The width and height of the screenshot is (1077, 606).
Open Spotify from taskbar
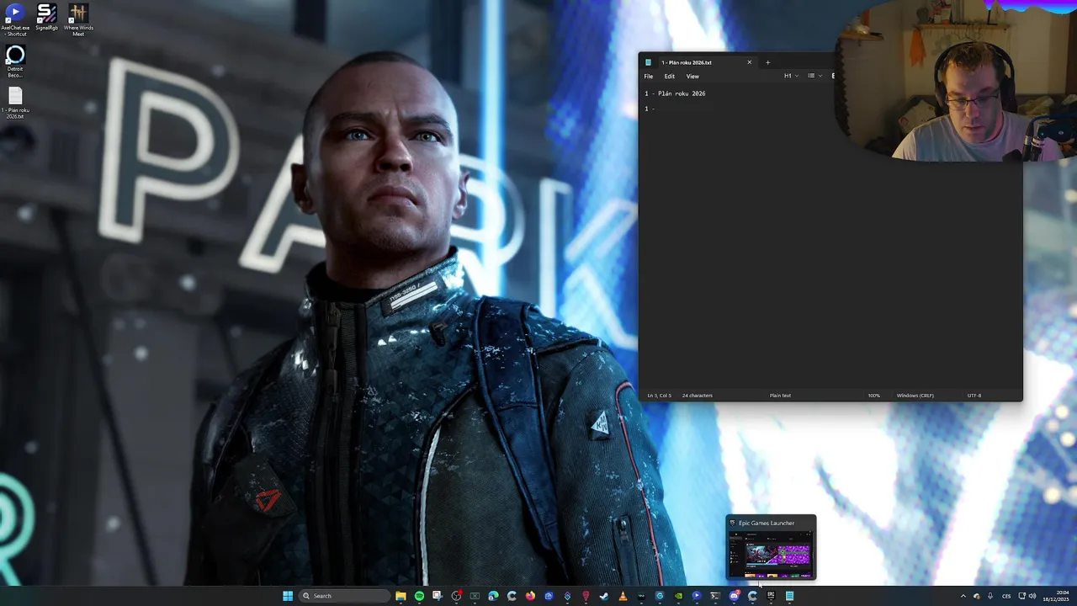click(x=419, y=596)
